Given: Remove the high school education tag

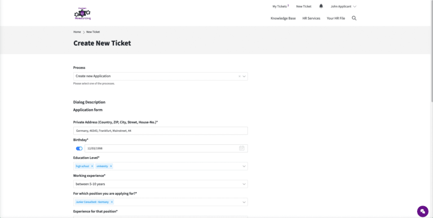Looking at the screenshot, I should [x=92, y=166].
